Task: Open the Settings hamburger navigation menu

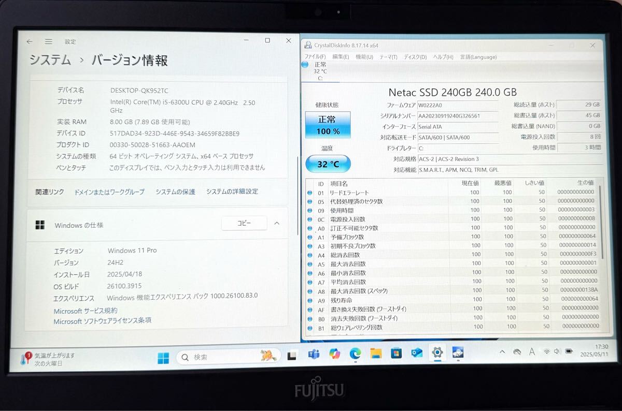Action: tap(48, 41)
